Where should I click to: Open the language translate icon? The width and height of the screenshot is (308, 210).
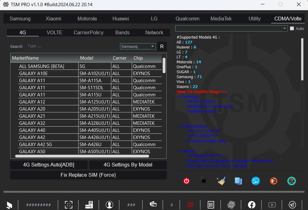pyautogui.click(x=273, y=181)
